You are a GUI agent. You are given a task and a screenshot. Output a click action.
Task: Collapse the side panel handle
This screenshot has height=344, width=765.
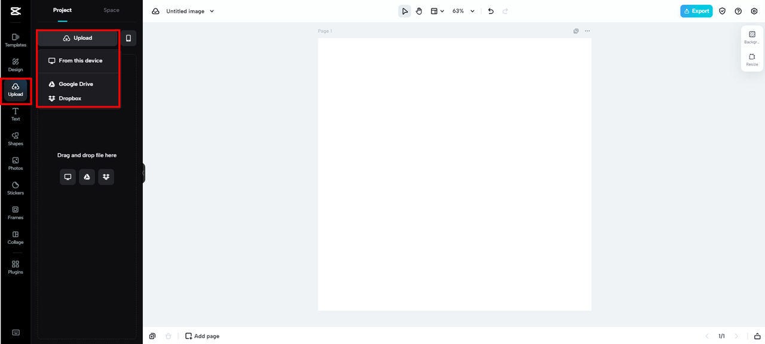coord(143,173)
